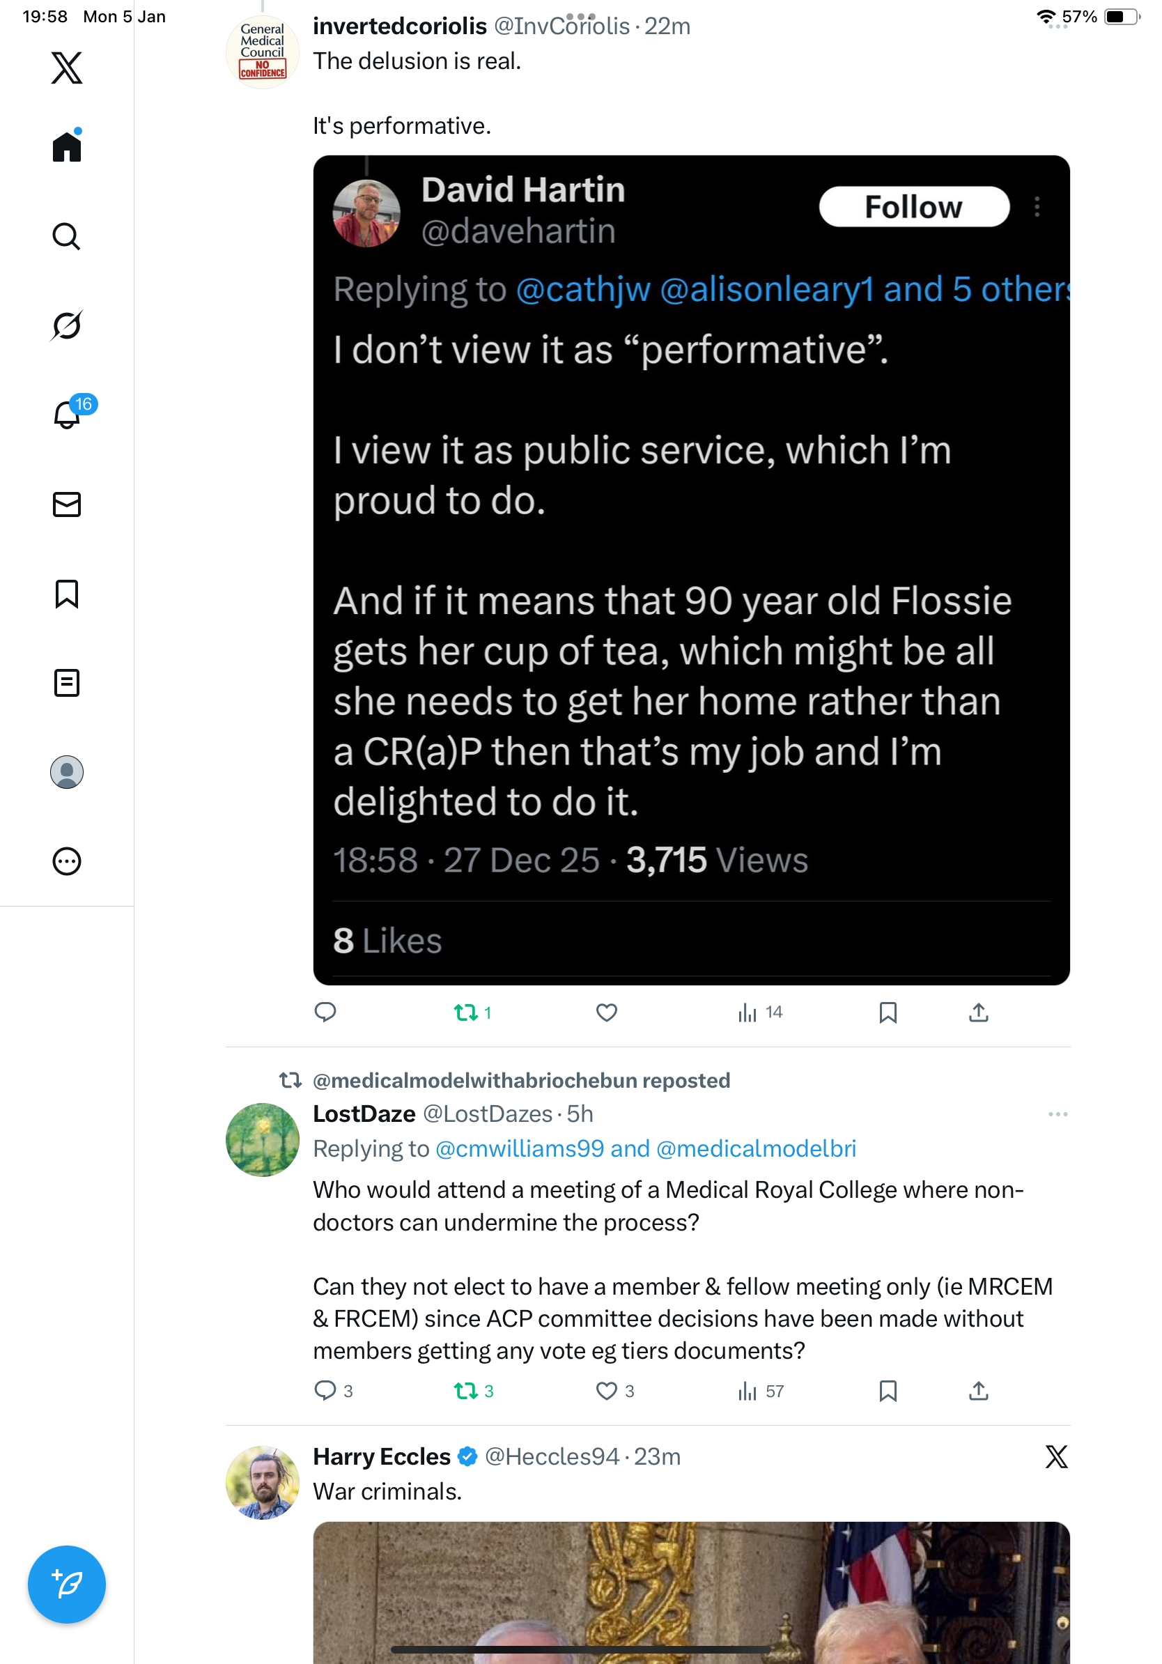The image size is (1162, 1664).
Task: Bookmark the LostDaze post
Action: [888, 1391]
